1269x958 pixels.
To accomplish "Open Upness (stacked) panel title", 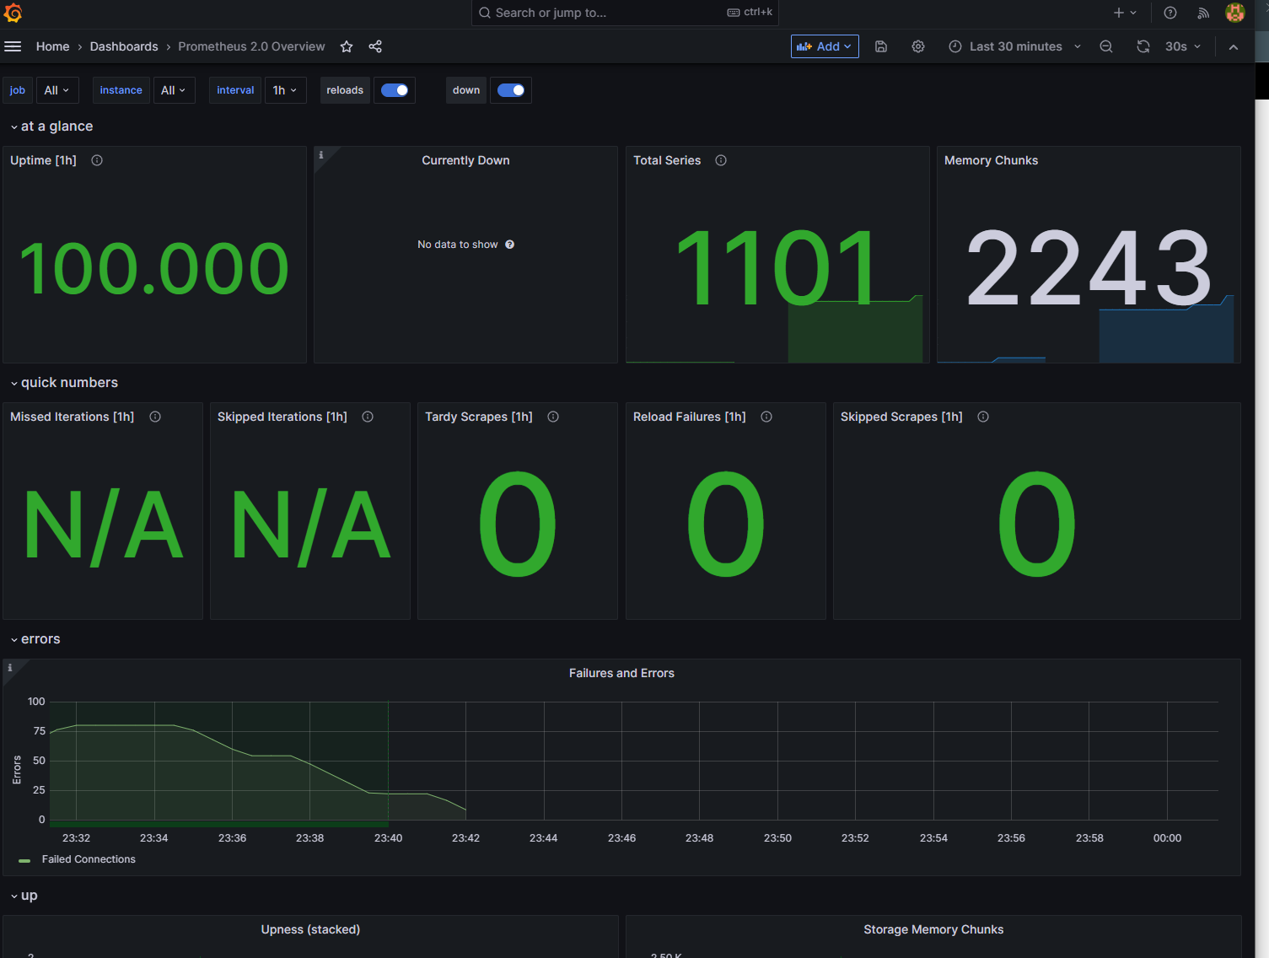I will pyautogui.click(x=310, y=929).
